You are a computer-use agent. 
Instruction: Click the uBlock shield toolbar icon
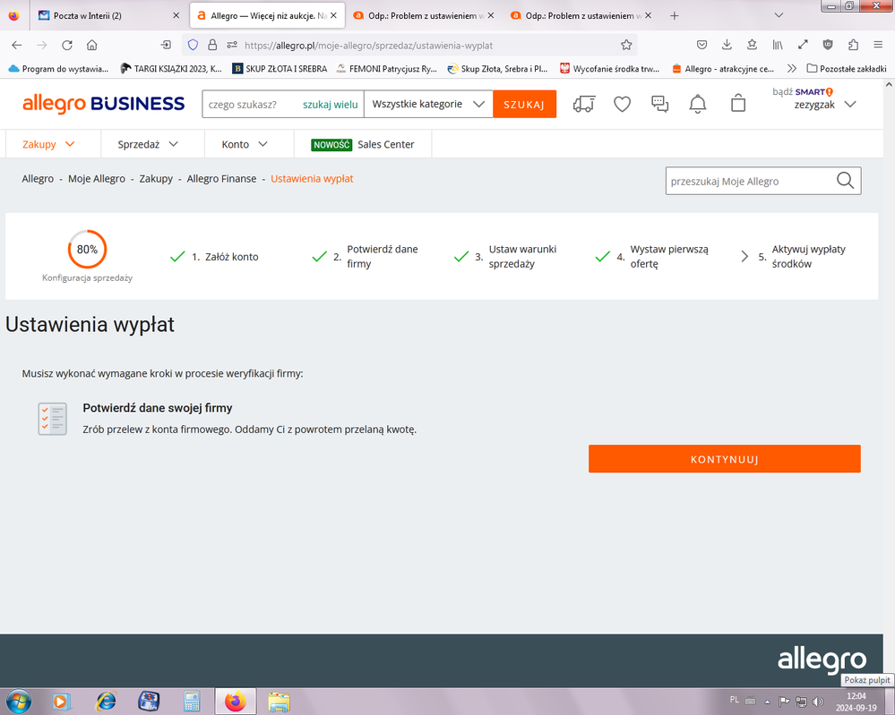tap(828, 45)
